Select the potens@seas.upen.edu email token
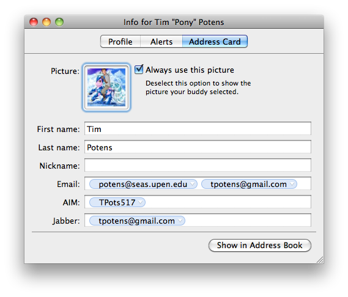Screen dimensions: 348x297 (x=143, y=184)
